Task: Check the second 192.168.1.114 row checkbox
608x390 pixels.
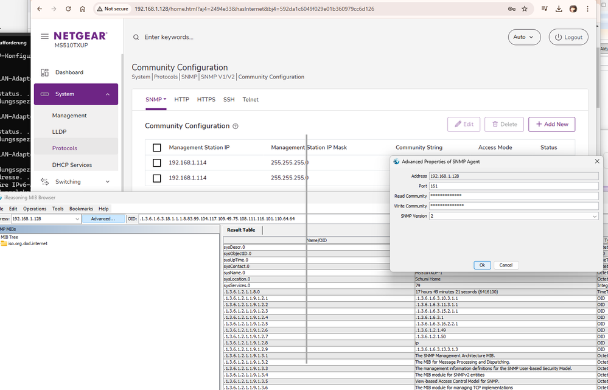Action: point(157,178)
